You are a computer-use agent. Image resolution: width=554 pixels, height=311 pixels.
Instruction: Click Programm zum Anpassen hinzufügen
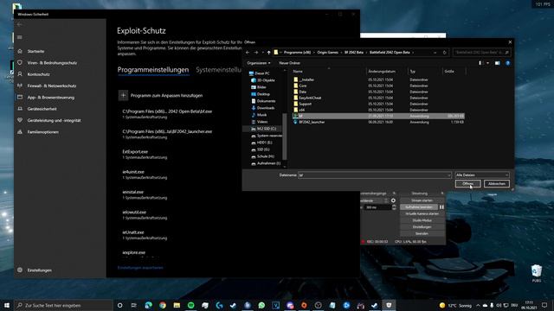(166, 95)
